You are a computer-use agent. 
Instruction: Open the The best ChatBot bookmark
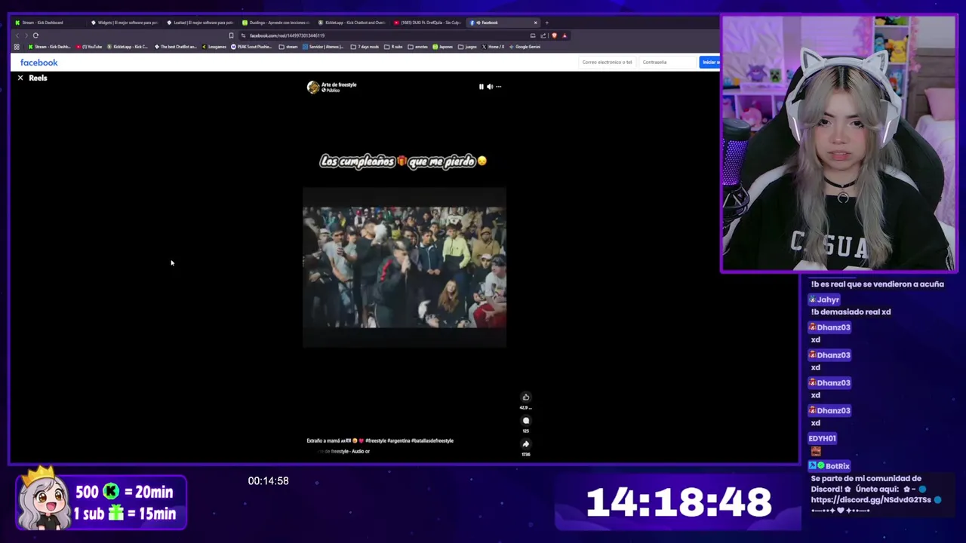coord(175,47)
